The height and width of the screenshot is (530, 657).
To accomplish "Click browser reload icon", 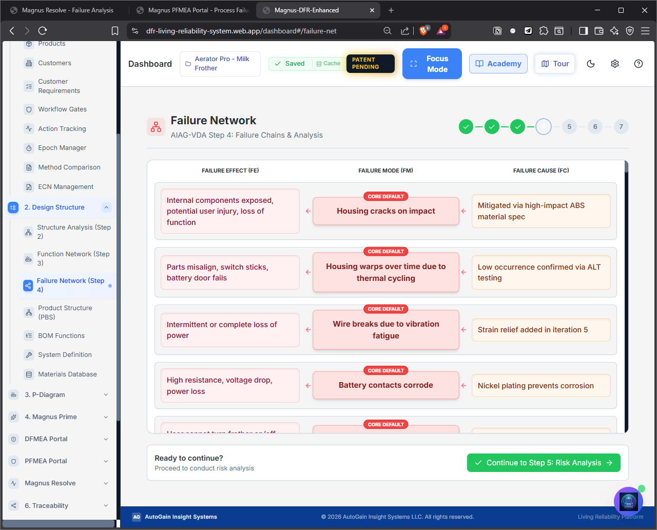I will (x=43, y=31).
